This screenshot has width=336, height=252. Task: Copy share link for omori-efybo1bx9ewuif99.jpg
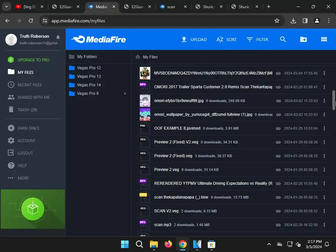pyautogui.click(x=278, y=101)
